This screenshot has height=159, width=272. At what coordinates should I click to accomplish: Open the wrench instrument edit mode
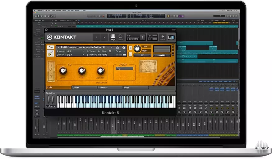tap(50, 47)
